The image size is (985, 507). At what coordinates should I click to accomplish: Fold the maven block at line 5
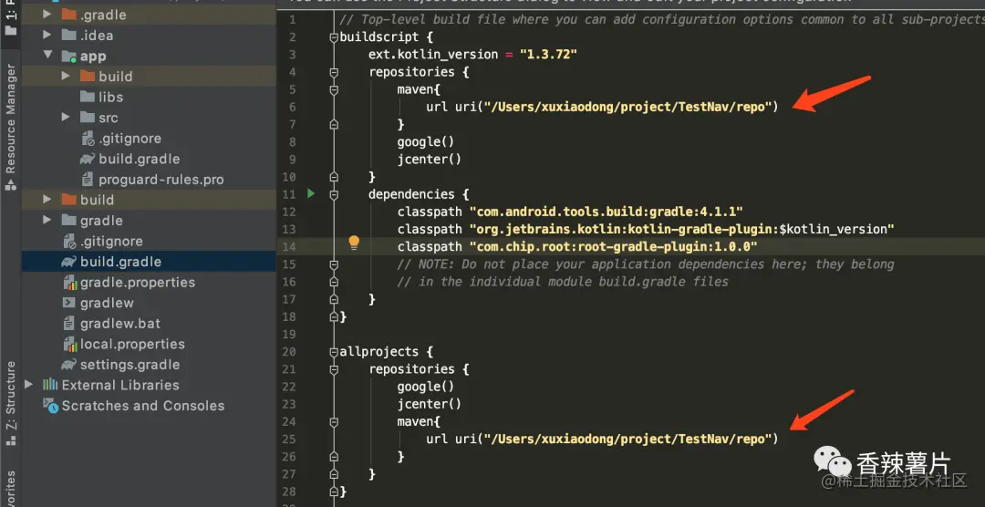click(334, 90)
